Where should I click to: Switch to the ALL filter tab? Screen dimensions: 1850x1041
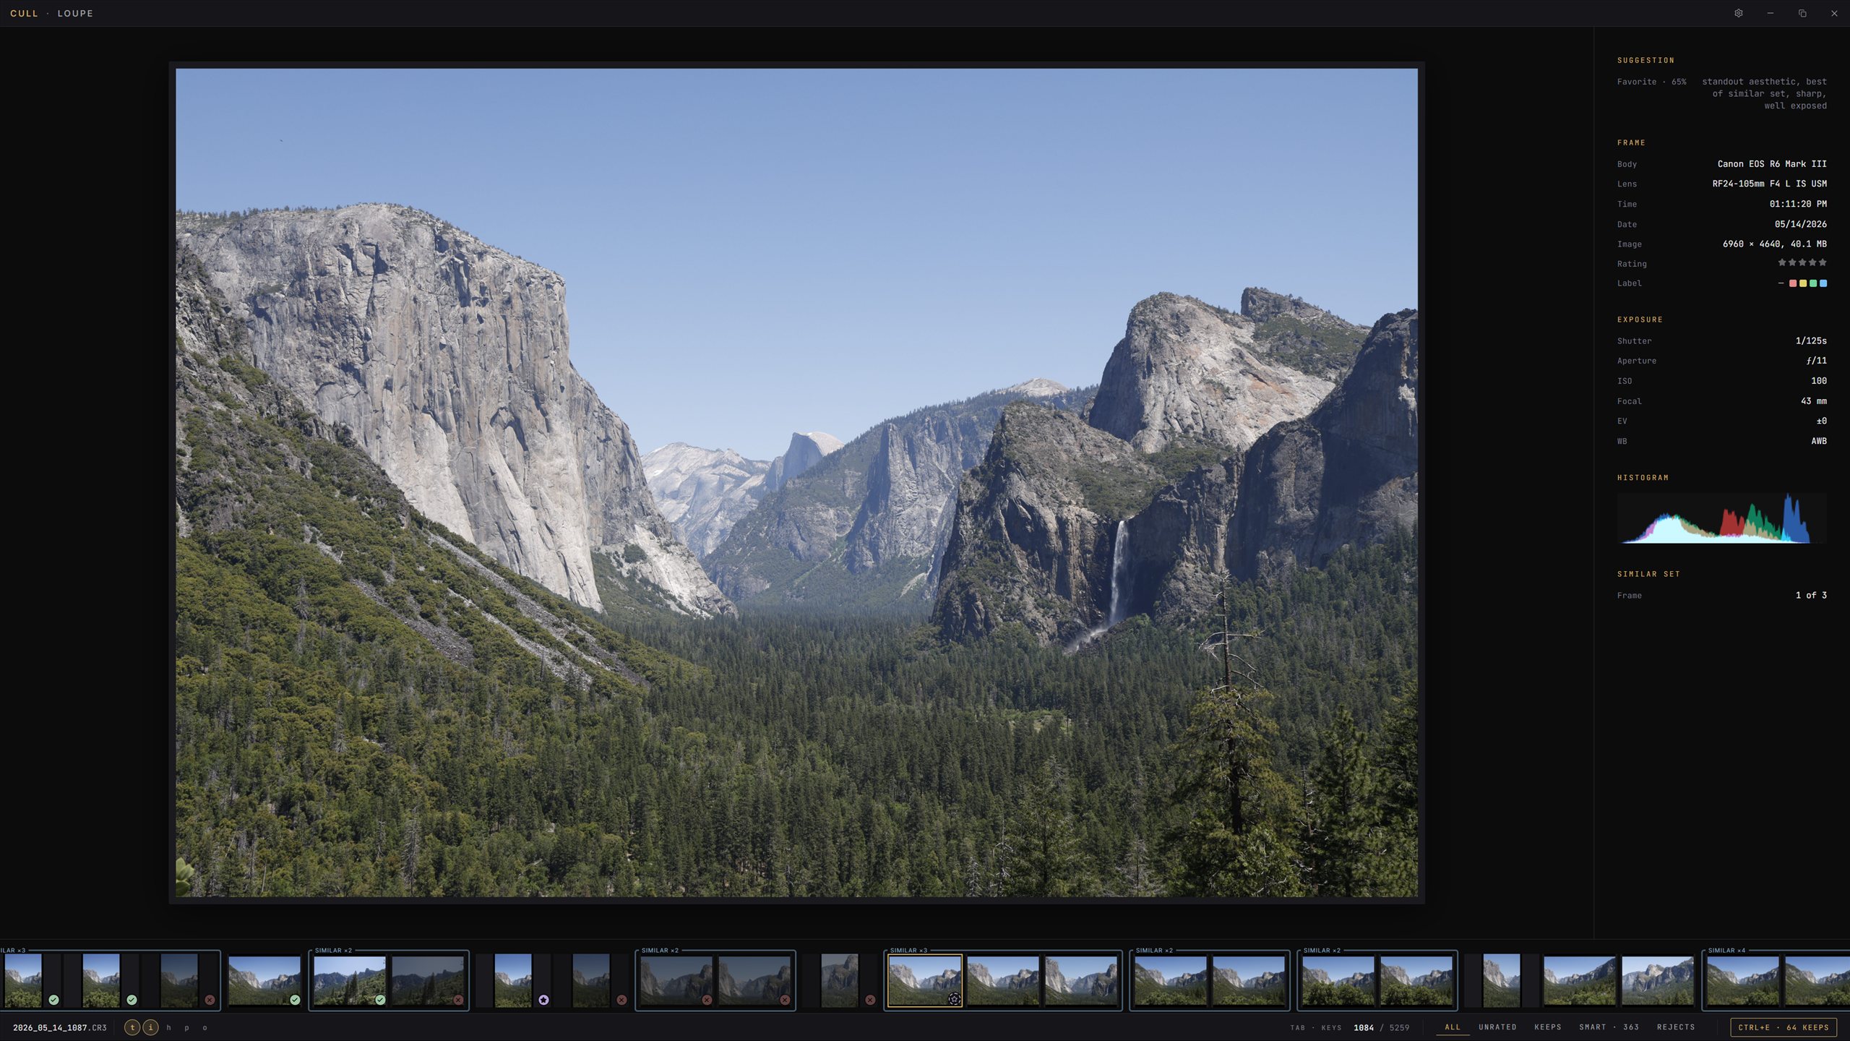point(1453,1027)
